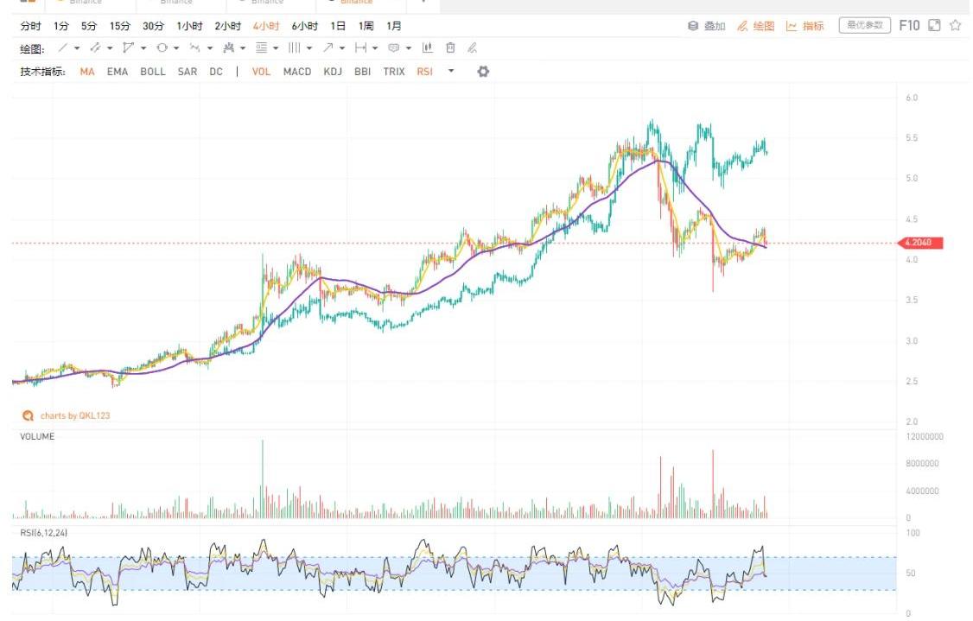Click the 4.2040 current price label
973x621 pixels.
(921, 244)
